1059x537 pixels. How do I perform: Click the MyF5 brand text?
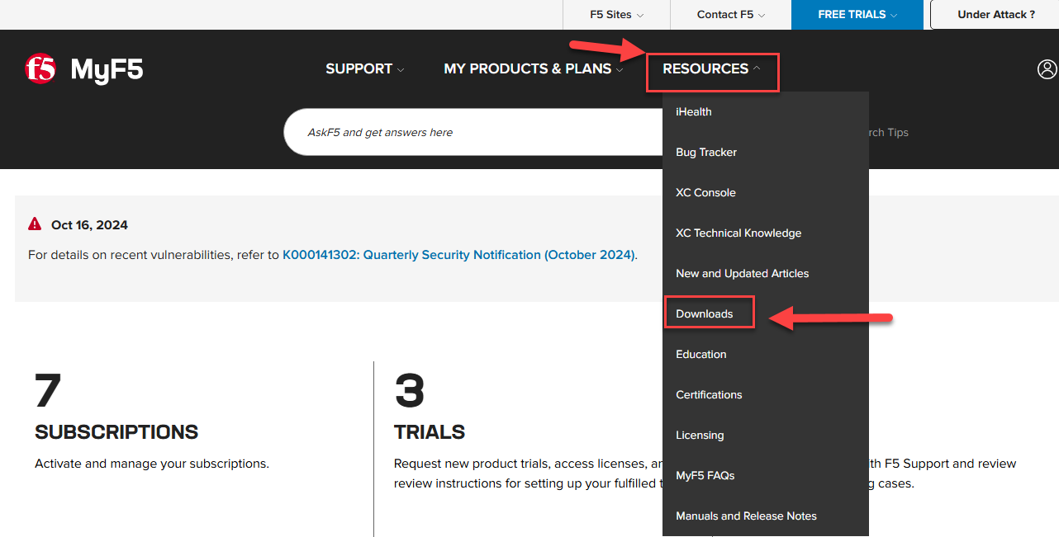(x=107, y=70)
